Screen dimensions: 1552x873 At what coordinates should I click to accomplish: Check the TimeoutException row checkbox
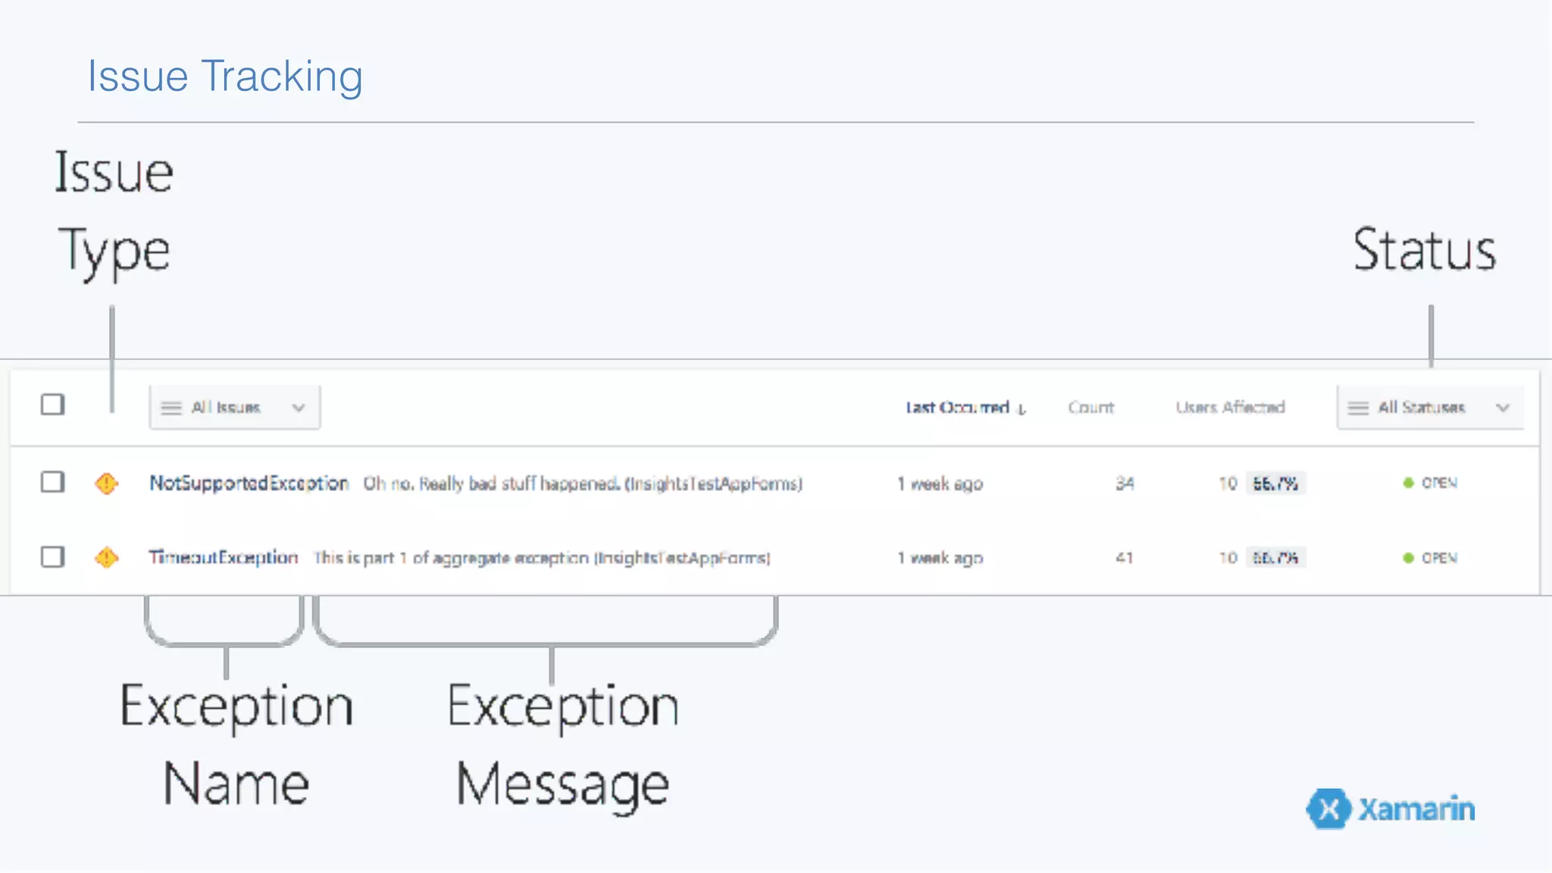point(52,557)
